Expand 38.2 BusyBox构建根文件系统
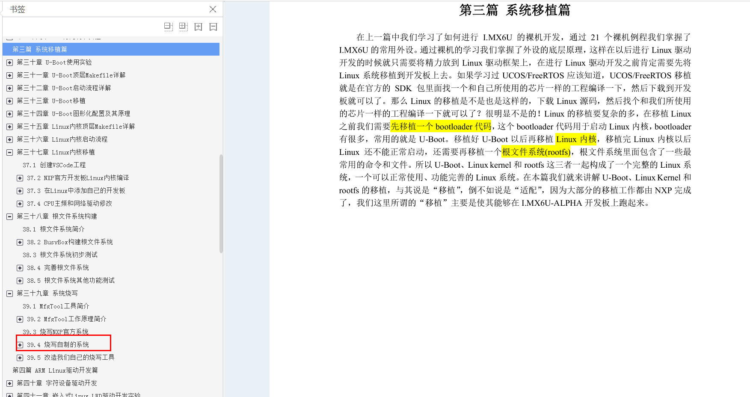The image size is (750, 397). point(20,242)
